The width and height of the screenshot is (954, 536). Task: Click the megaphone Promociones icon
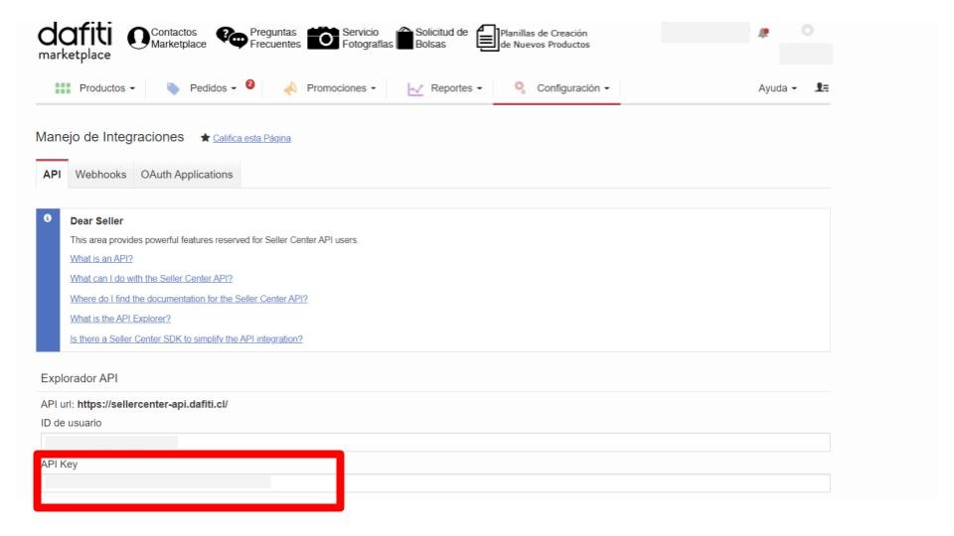290,88
